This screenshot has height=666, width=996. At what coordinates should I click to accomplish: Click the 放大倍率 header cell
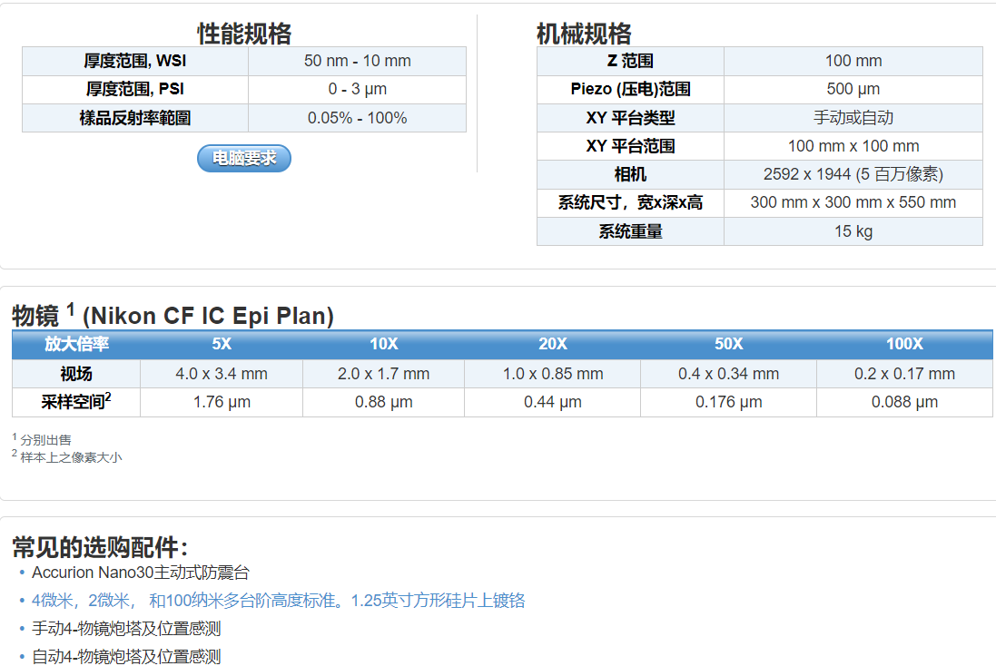click(76, 344)
